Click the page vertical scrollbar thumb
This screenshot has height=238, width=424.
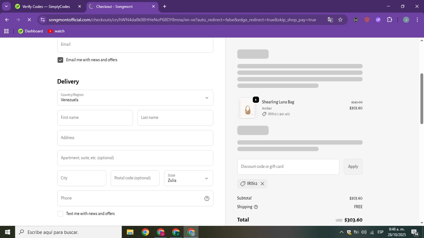[422, 99]
